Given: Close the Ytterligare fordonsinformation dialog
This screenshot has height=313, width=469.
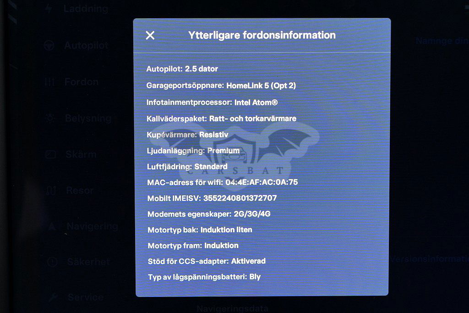Looking at the screenshot, I should click(150, 35).
